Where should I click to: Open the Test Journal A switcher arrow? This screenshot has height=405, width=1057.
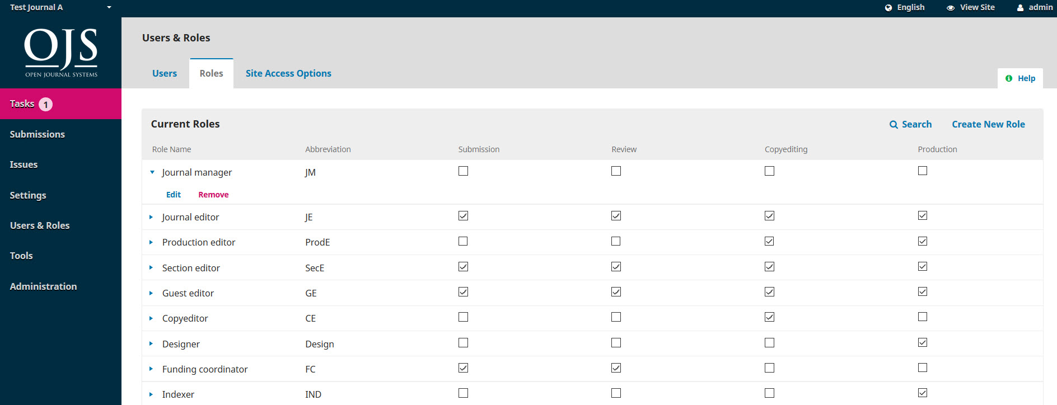[109, 8]
